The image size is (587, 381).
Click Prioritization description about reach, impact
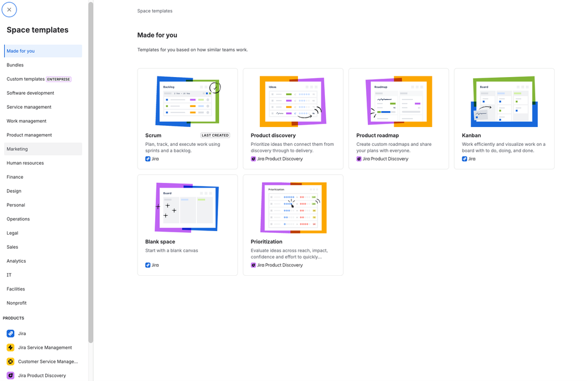click(289, 253)
